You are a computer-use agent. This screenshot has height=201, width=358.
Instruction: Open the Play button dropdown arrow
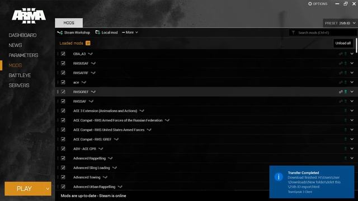48,189
